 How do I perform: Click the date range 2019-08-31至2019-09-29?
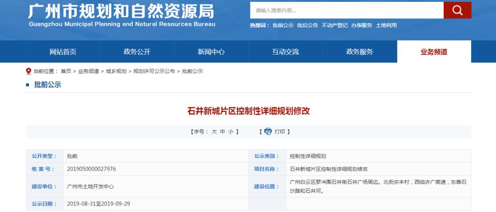coord(98,204)
